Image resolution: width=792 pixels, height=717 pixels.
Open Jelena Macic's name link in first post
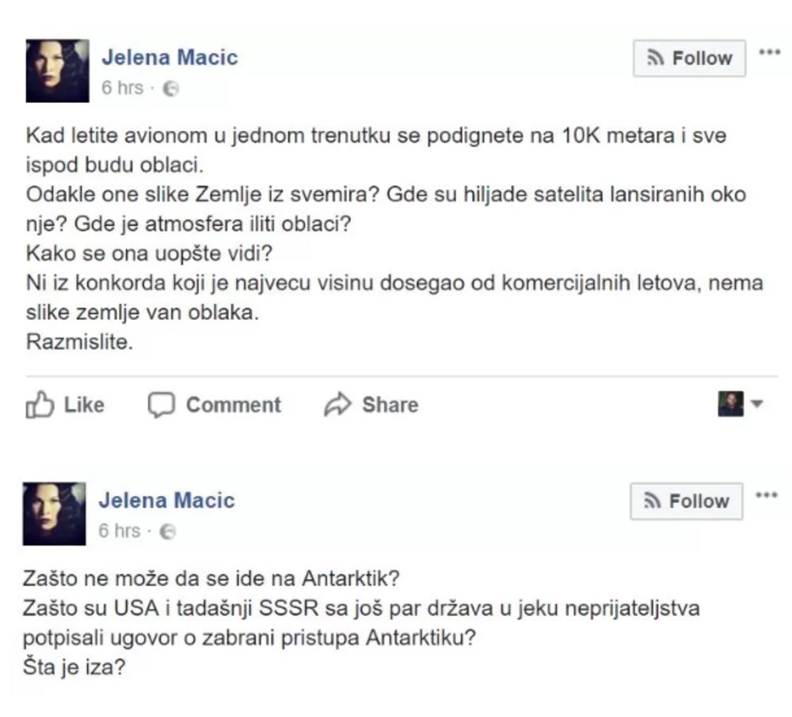pyautogui.click(x=169, y=58)
